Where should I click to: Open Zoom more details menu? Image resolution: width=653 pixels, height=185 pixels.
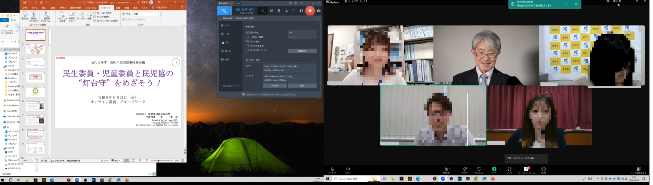pyautogui.click(x=544, y=170)
